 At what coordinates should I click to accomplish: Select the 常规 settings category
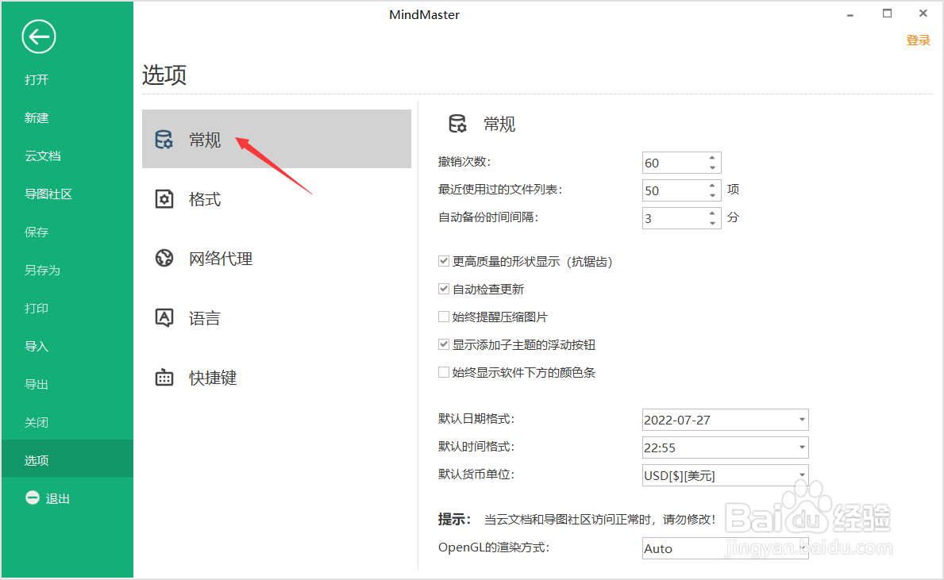[x=276, y=139]
